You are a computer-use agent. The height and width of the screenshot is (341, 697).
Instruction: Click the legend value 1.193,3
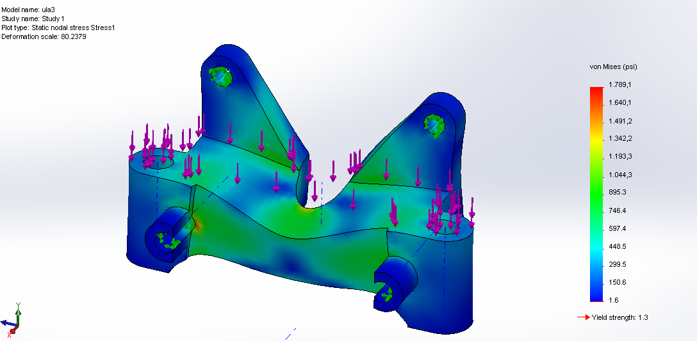pos(620,157)
